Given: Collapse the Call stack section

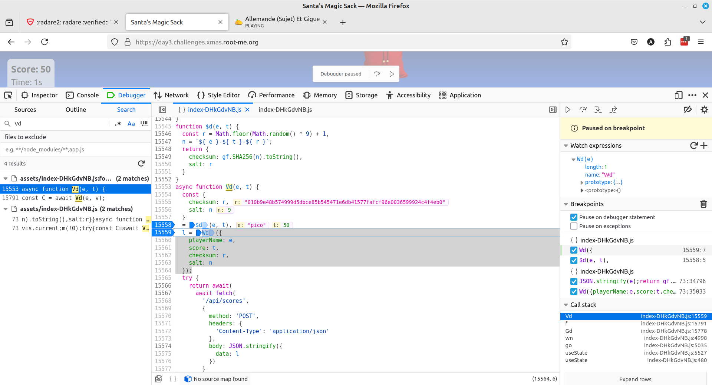Looking at the screenshot, I should point(566,305).
